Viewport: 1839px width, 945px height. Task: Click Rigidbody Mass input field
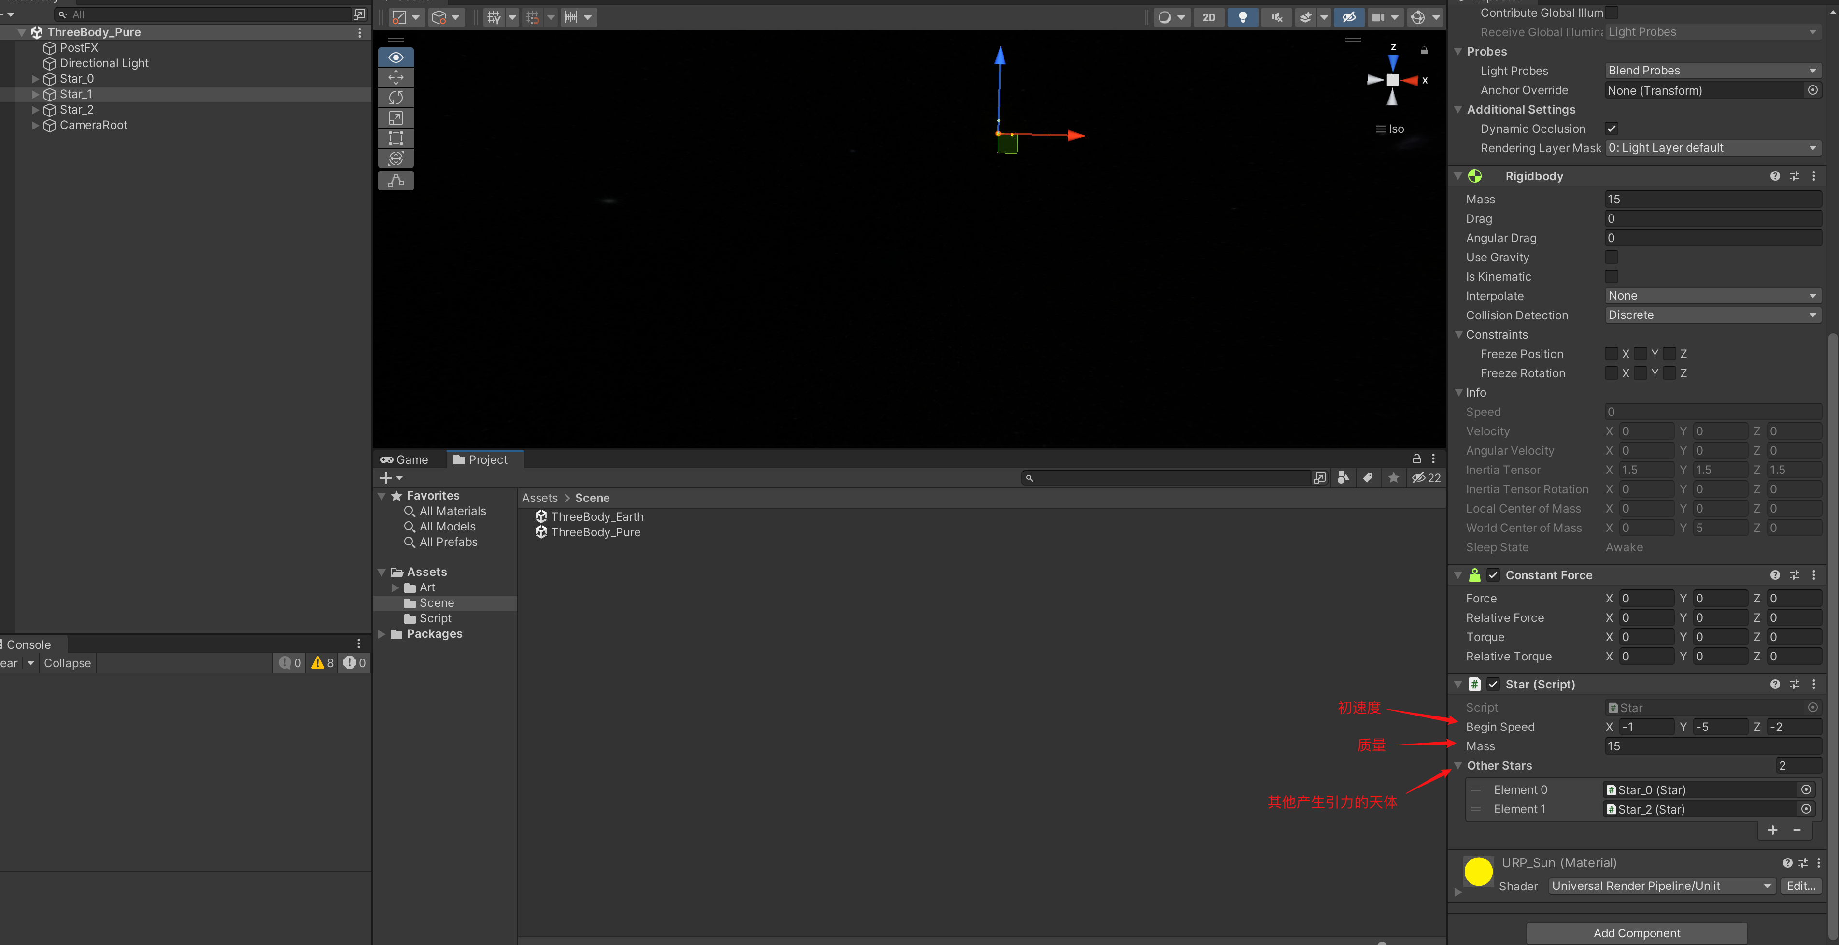coord(1713,199)
